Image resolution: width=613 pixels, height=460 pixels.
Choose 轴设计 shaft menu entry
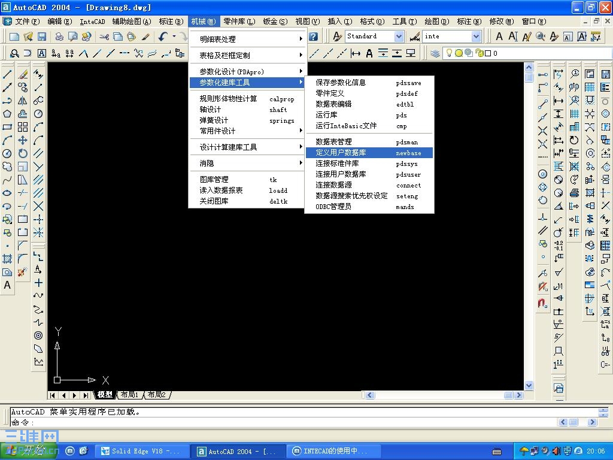[x=247, y=110]
